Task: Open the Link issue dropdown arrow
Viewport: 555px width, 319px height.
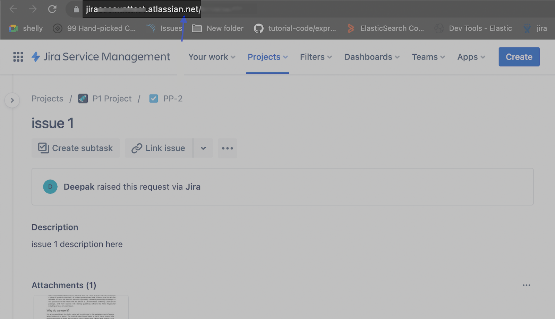Action: click(203, 148)
